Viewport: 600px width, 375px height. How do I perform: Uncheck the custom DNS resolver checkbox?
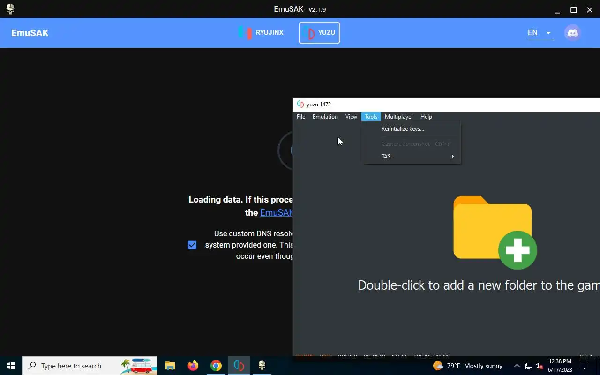point(192,245)
